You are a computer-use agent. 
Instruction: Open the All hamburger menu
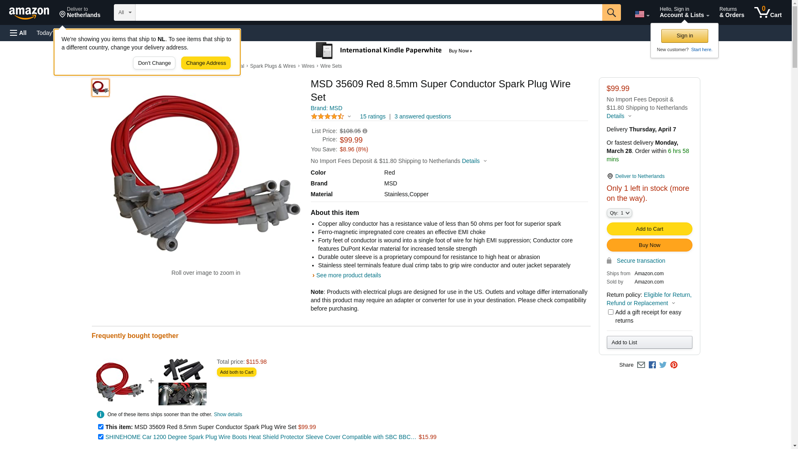tap(18, 33)
